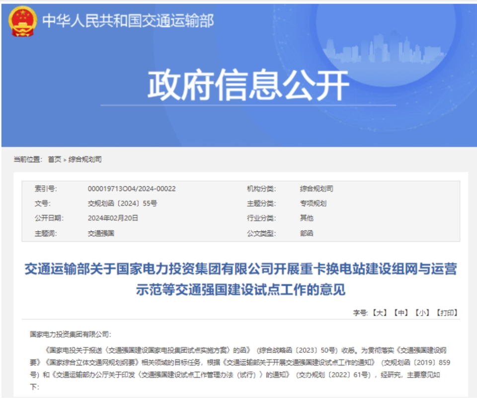This screenshot has width=477, height=399.
Task: Click the 交通强国 keyword value
Action: [101, 233]
